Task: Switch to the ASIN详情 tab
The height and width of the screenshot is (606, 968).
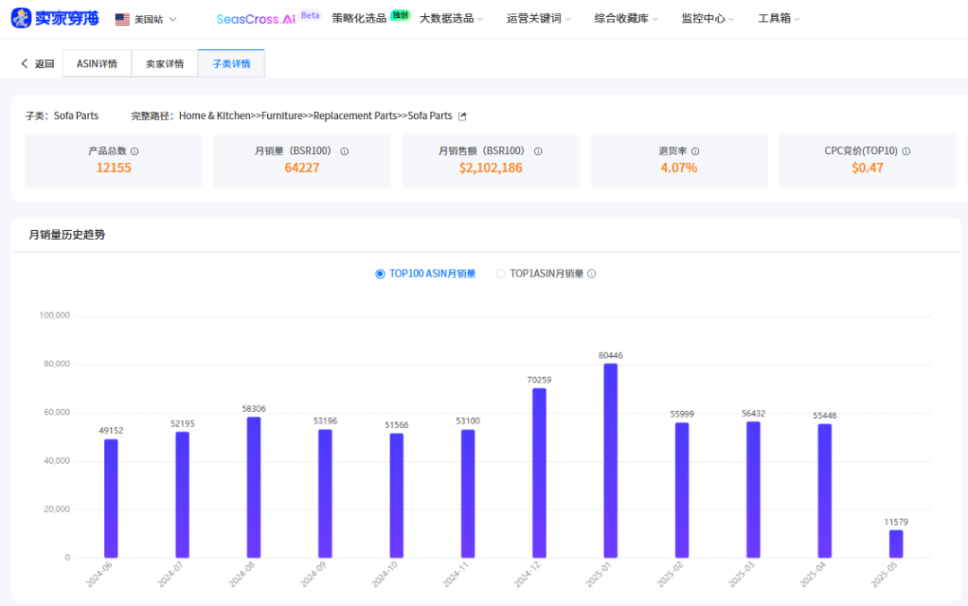Action: (97, 64)
